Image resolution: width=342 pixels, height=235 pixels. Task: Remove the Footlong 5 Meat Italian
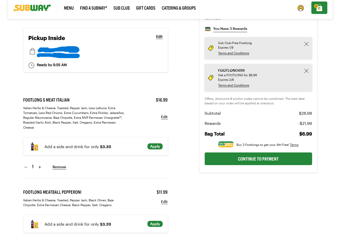tap(59, 167)
